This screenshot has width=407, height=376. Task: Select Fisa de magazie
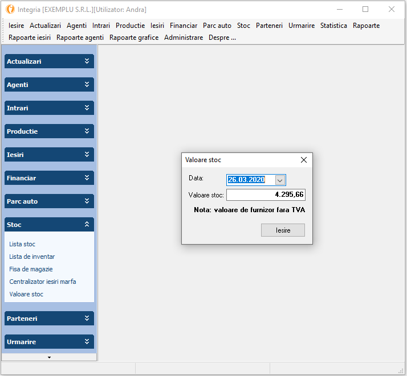click(31, 269)
